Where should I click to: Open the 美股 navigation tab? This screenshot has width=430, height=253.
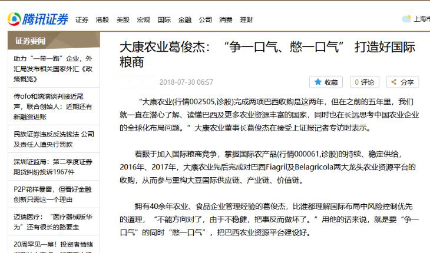[x=123, y=20]
